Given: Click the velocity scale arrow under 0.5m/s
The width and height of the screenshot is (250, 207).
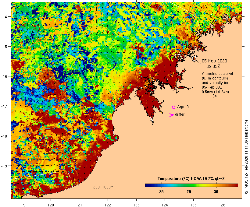Looking at the screenshot, I should click(211, 96).
